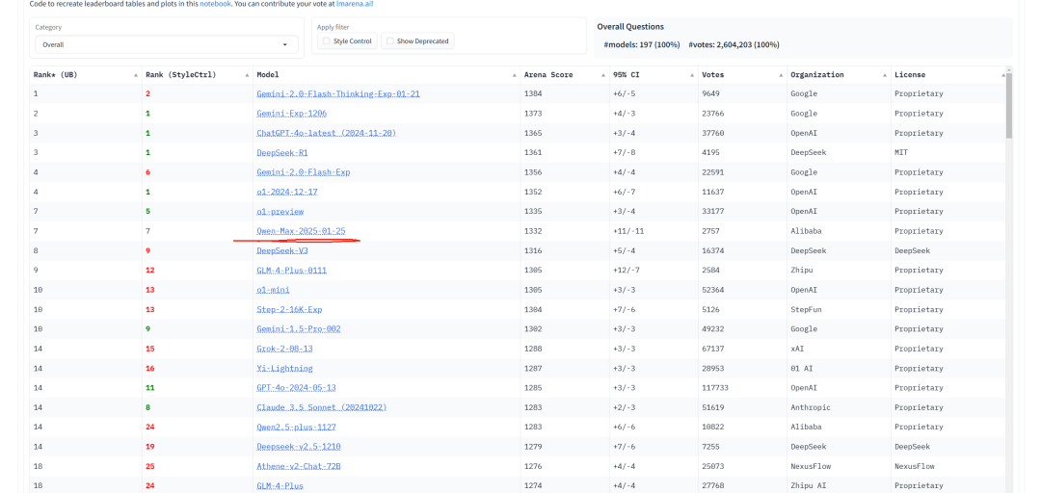Click the Category dropdown arrow

(284, 44)
